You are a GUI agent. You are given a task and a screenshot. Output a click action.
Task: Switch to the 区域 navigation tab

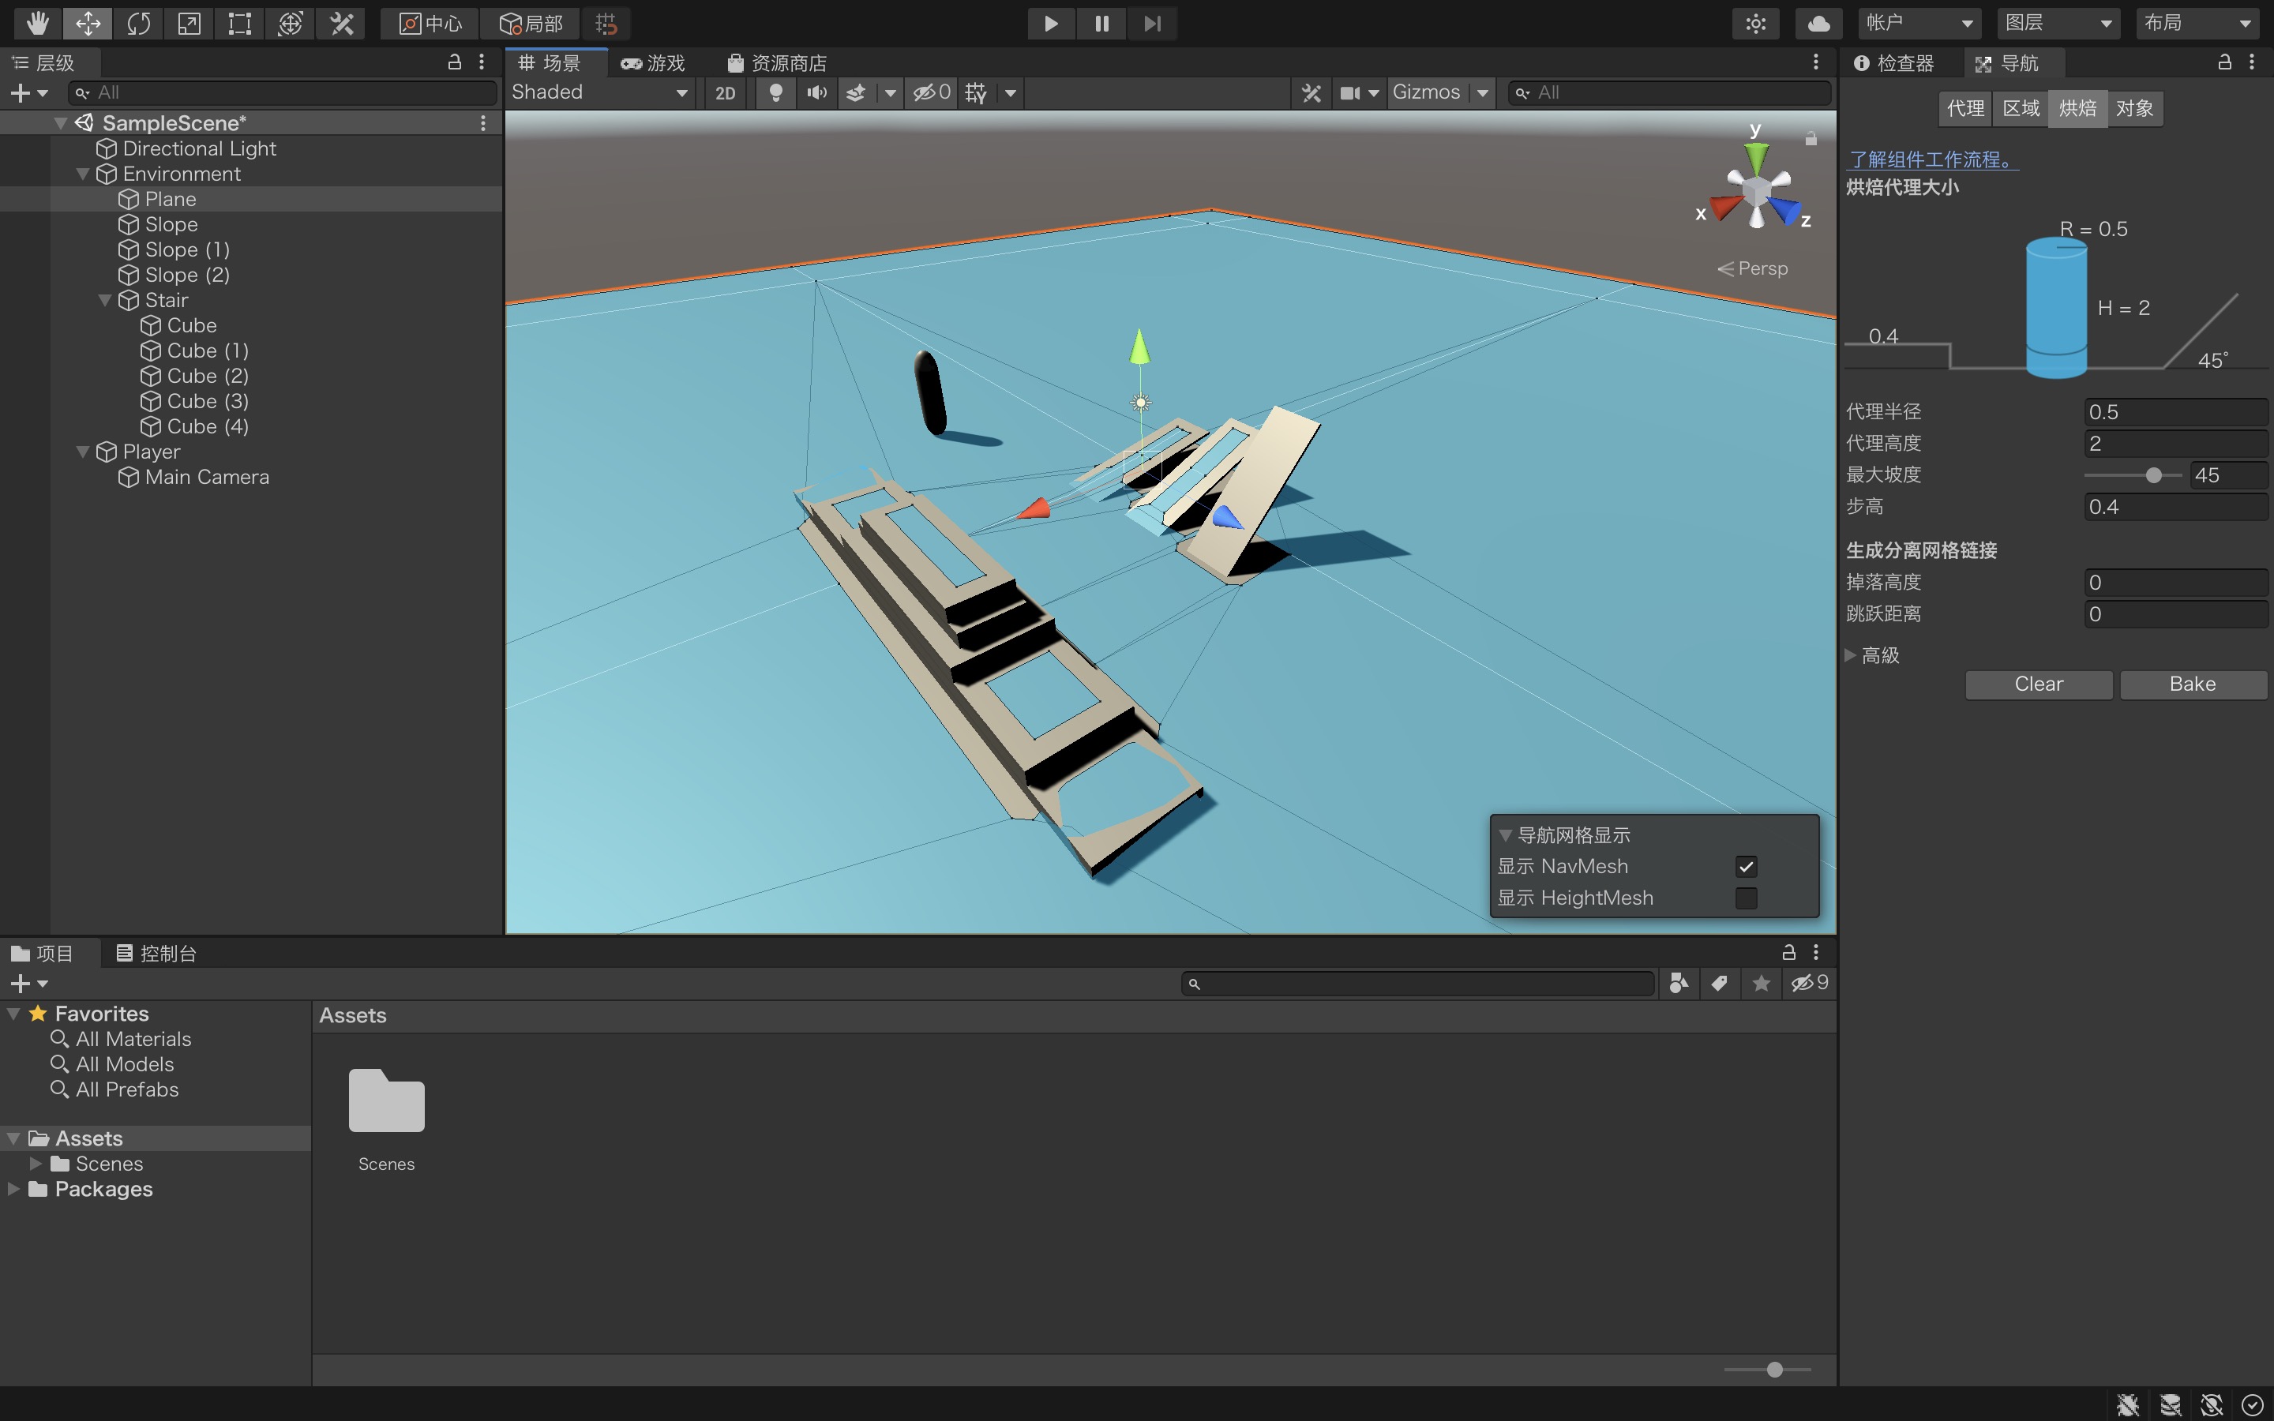pos(2021,108)
